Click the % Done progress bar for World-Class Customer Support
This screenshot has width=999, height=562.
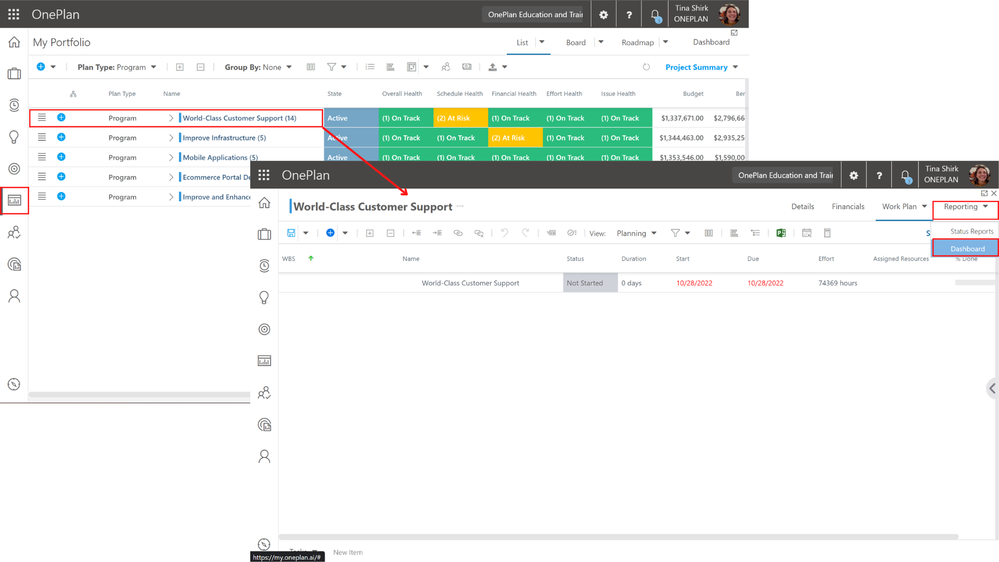click(x=975, y=283)
